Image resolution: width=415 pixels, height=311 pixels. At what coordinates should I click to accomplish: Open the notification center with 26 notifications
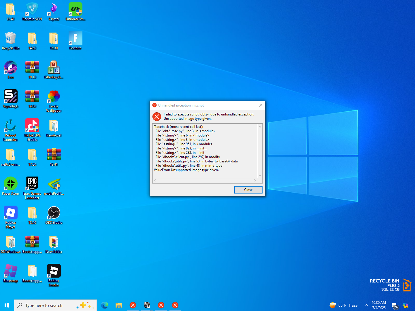pos(395,306)
